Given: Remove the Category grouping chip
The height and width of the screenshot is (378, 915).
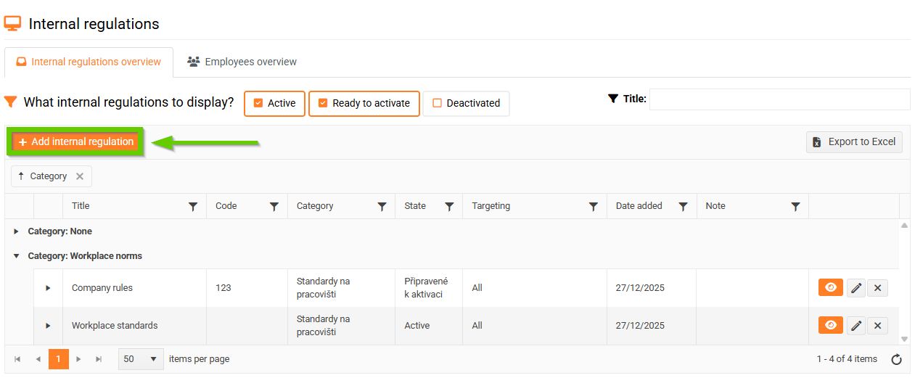Looking at the screenshot, I should point(80,176).
